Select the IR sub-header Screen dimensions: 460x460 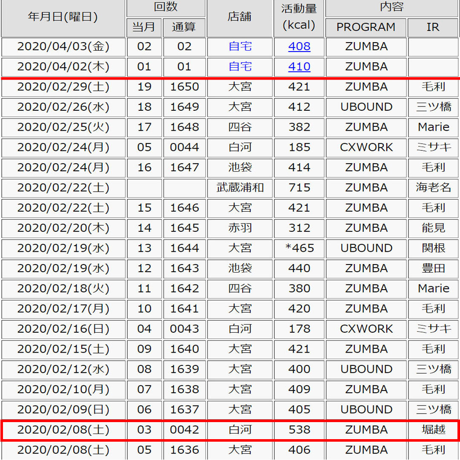(x=433, y=27)
